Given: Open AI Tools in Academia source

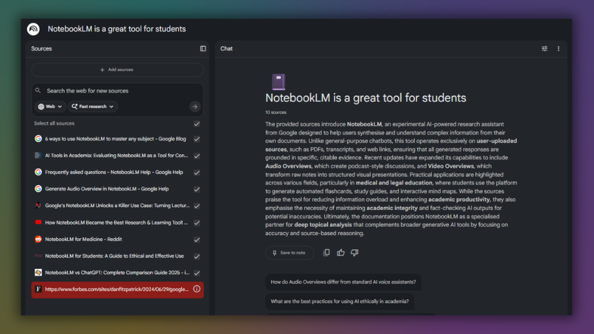Looking at the screenshot, I should click(x=116, y=155).
